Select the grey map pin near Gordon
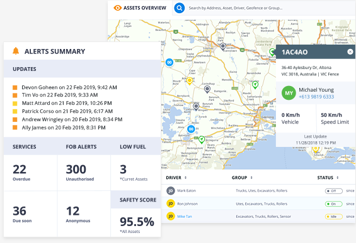Screen dimensions: 356x243 coord(223,46)
